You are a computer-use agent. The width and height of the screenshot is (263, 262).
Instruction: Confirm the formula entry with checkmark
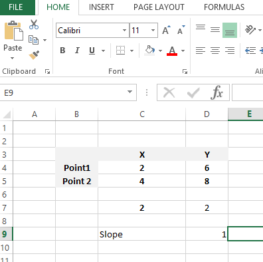193,92
